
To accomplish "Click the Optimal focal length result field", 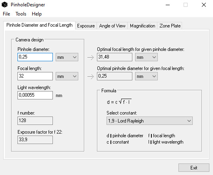I will (x=114, y=57).
